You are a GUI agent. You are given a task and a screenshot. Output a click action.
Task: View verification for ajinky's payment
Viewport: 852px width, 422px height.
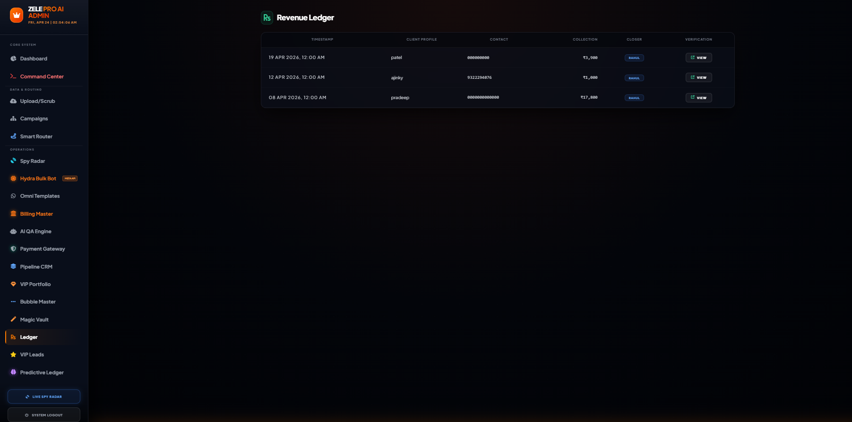click(x=698, y=77)
